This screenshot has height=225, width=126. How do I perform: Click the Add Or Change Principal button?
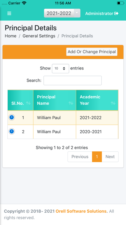(92, 52)
